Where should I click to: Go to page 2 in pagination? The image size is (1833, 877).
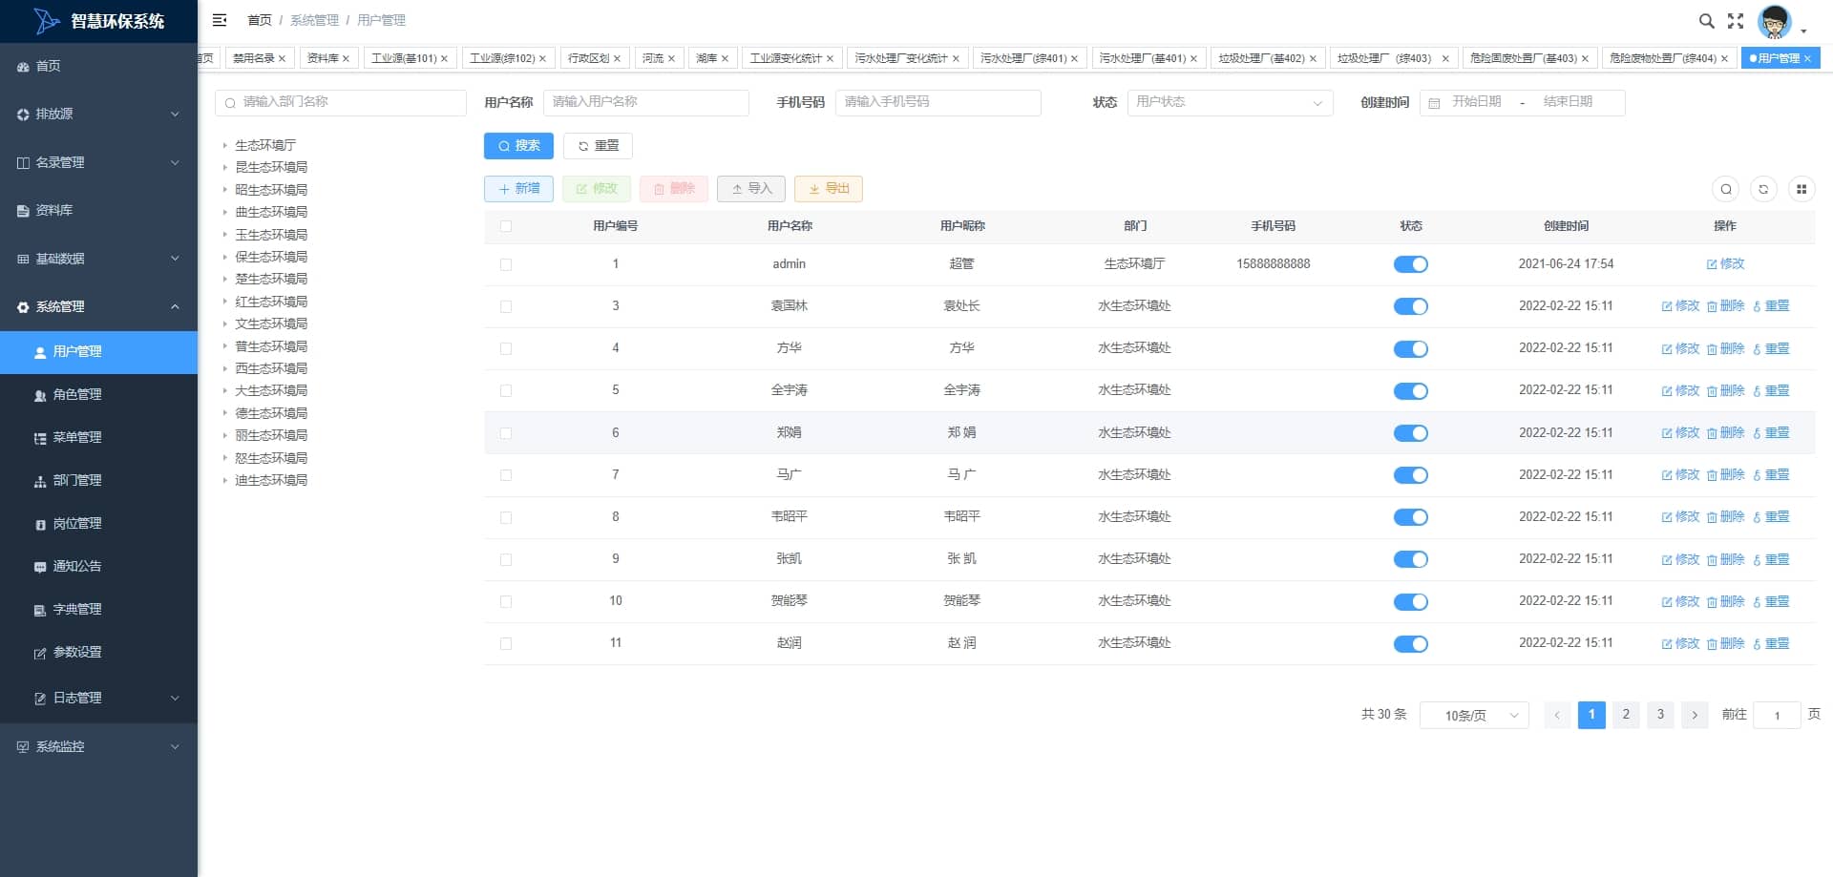pyautogui.click(x=1626, y=715)
